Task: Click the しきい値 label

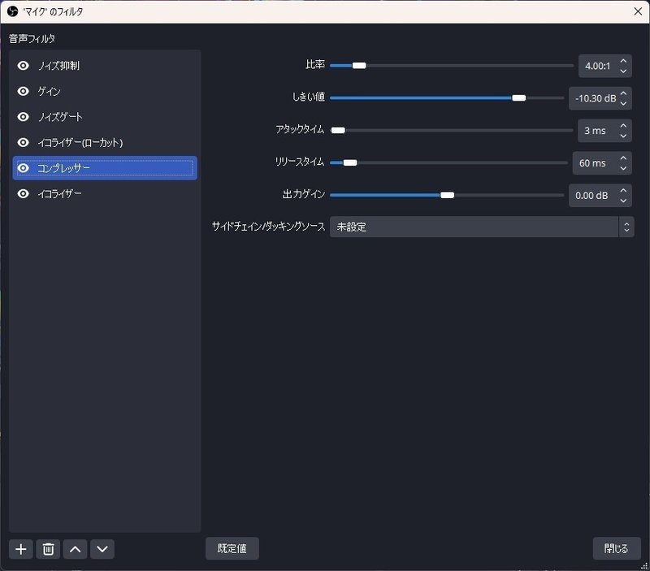Action: (x=309, y=97)
